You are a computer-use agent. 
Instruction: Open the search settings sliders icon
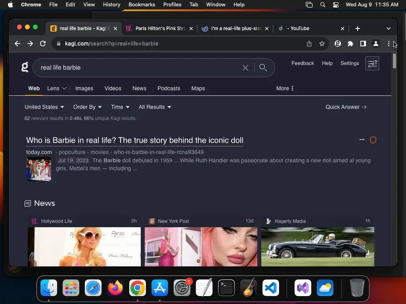tap(372, 63)
